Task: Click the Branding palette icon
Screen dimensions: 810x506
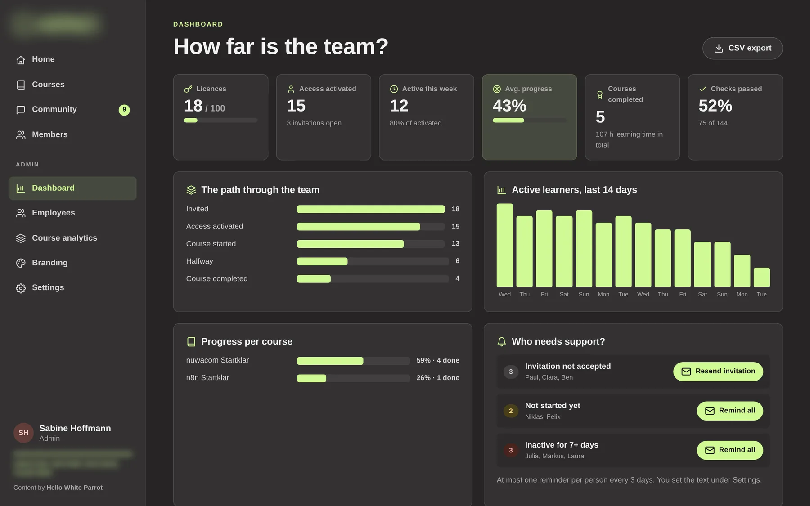Action: (x=21, y=263)
